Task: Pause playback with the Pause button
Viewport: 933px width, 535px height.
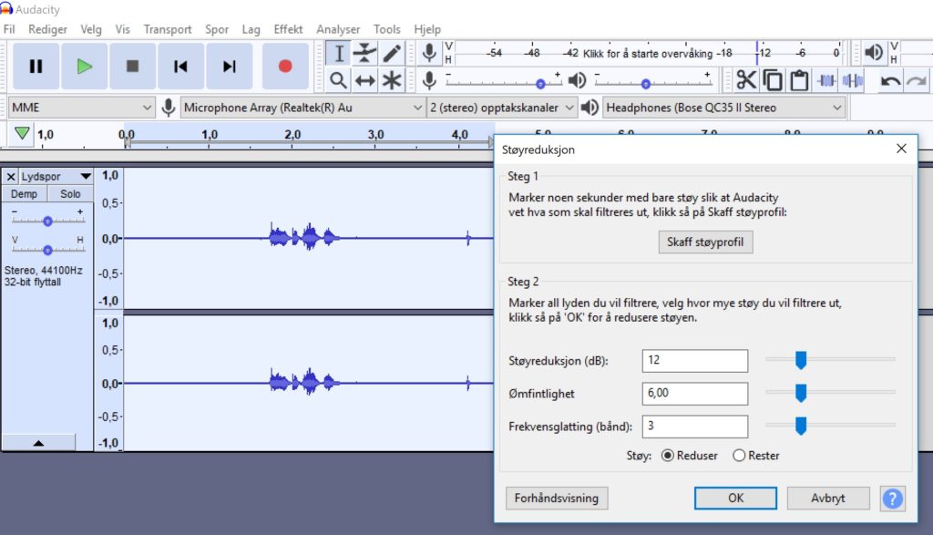Action: 36,66
